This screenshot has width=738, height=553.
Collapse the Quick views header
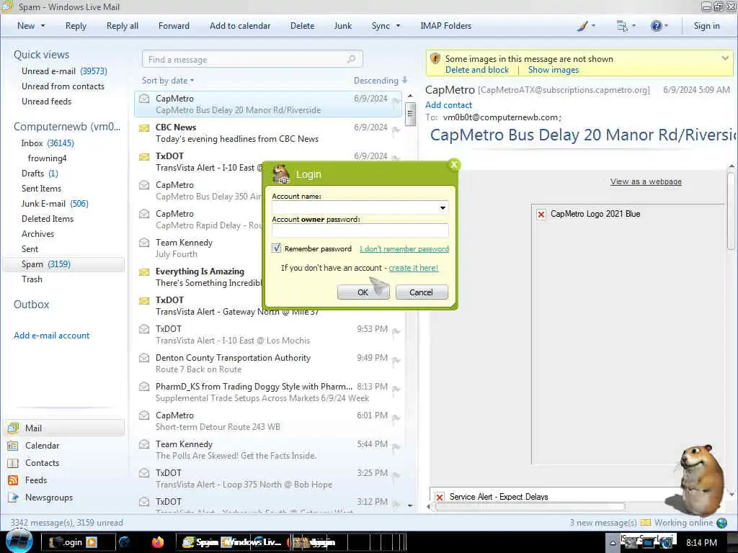tap(41, 55)
